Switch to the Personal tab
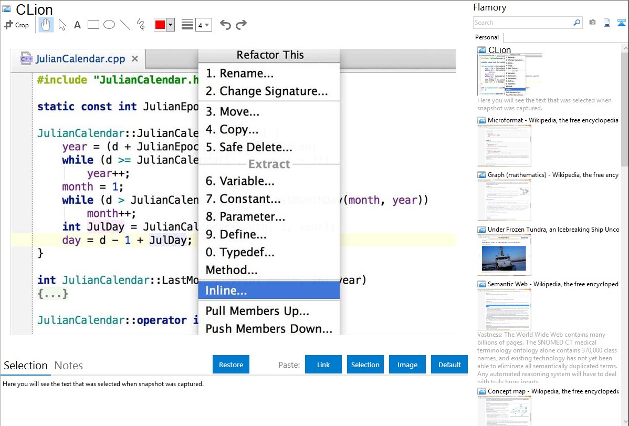The width and height of the screenshot is (629, 426). click(487, 37)
